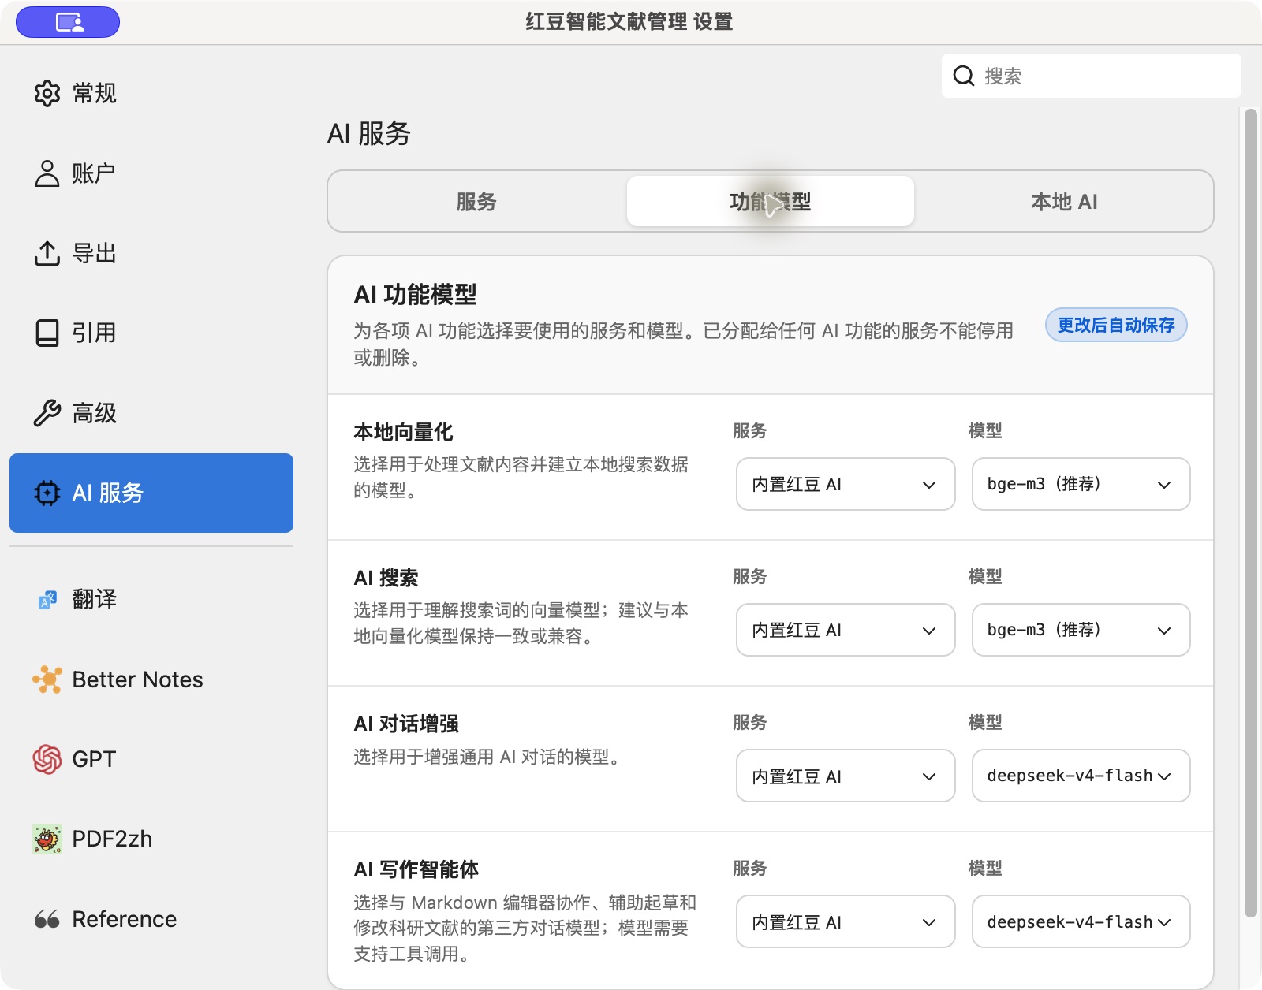The image size is (1262, 990).
Task: Click the Reference quote-marks icon
Action: [x=47, y=919]
